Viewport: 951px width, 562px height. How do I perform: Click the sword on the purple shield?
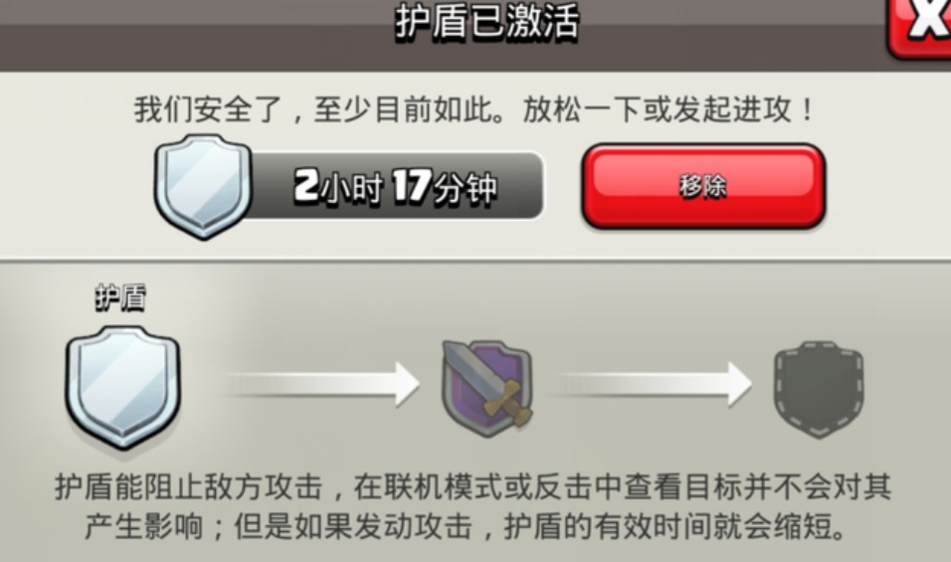tap(489, 384)
